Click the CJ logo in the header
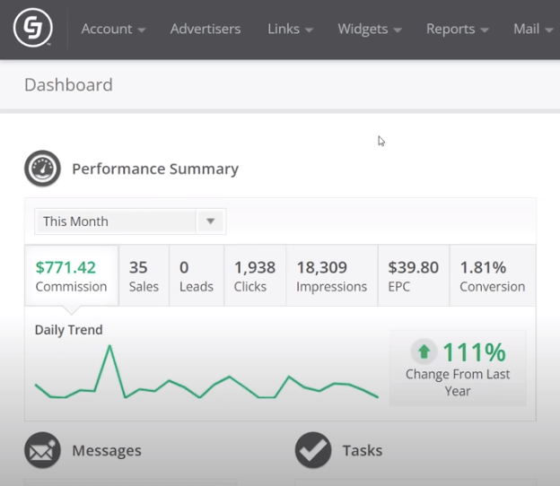Screen dimensions: 560x486 point(33,28)
